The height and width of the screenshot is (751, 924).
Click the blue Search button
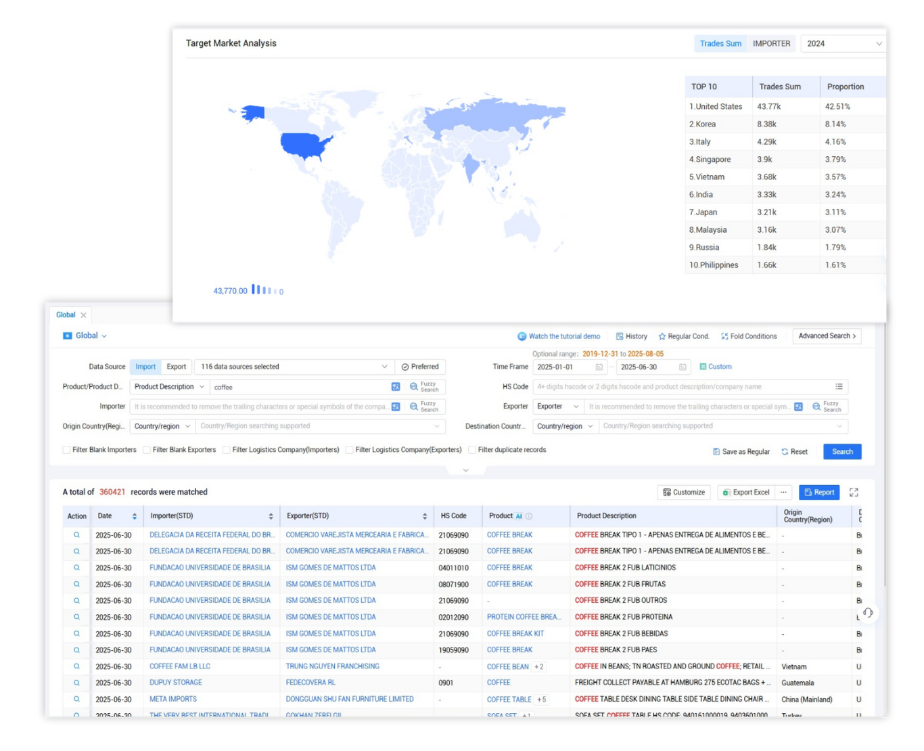pyautogui.click(x=841, y=452)
